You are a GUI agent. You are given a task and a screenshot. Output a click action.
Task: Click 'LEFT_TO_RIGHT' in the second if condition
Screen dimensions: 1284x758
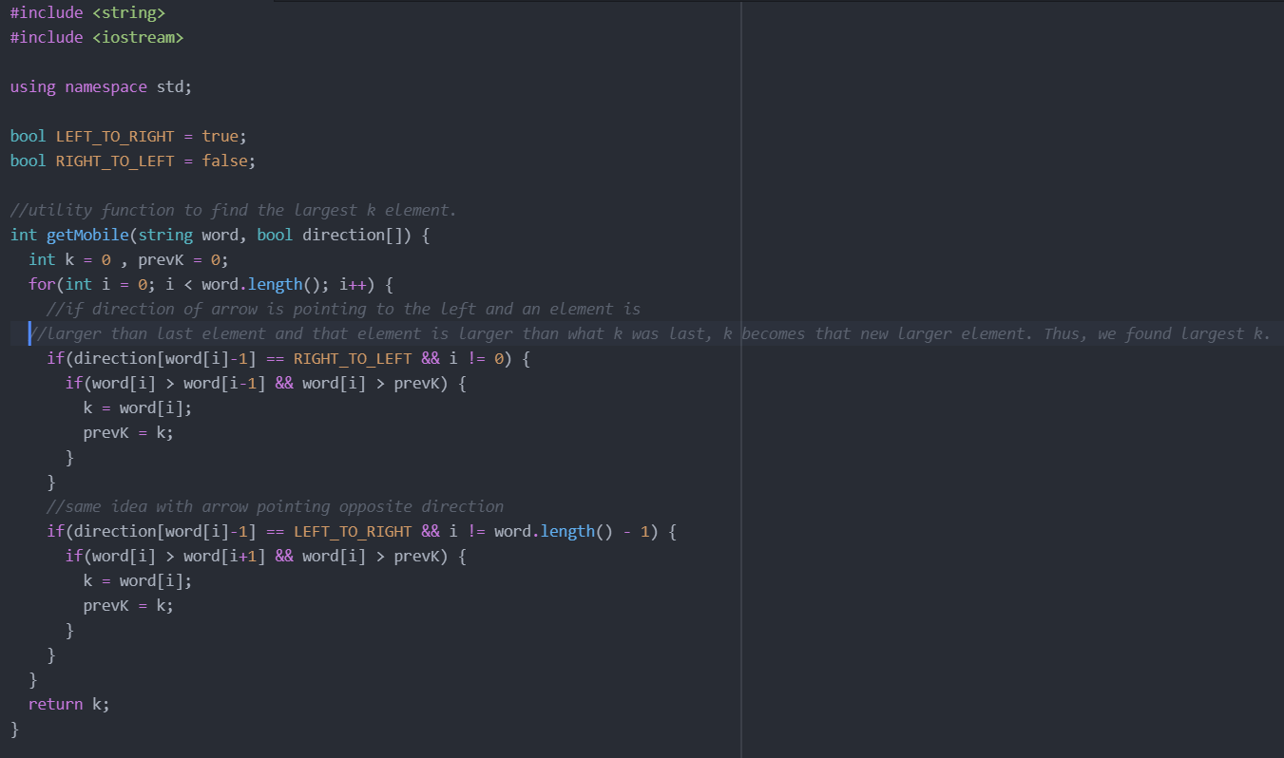tap(353, 532)
